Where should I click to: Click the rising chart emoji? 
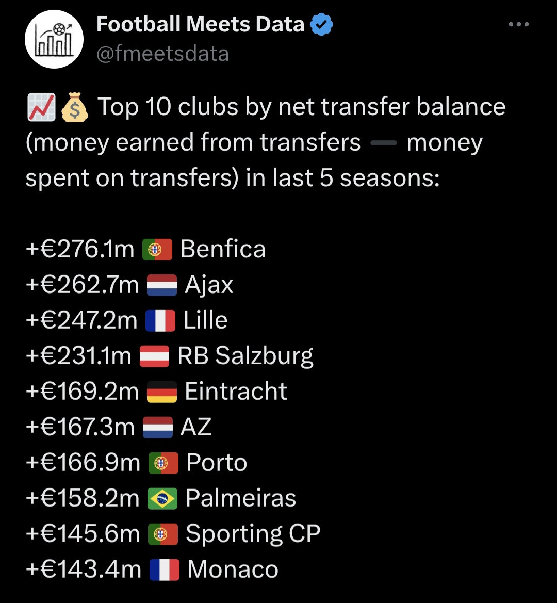click(41, 107)
